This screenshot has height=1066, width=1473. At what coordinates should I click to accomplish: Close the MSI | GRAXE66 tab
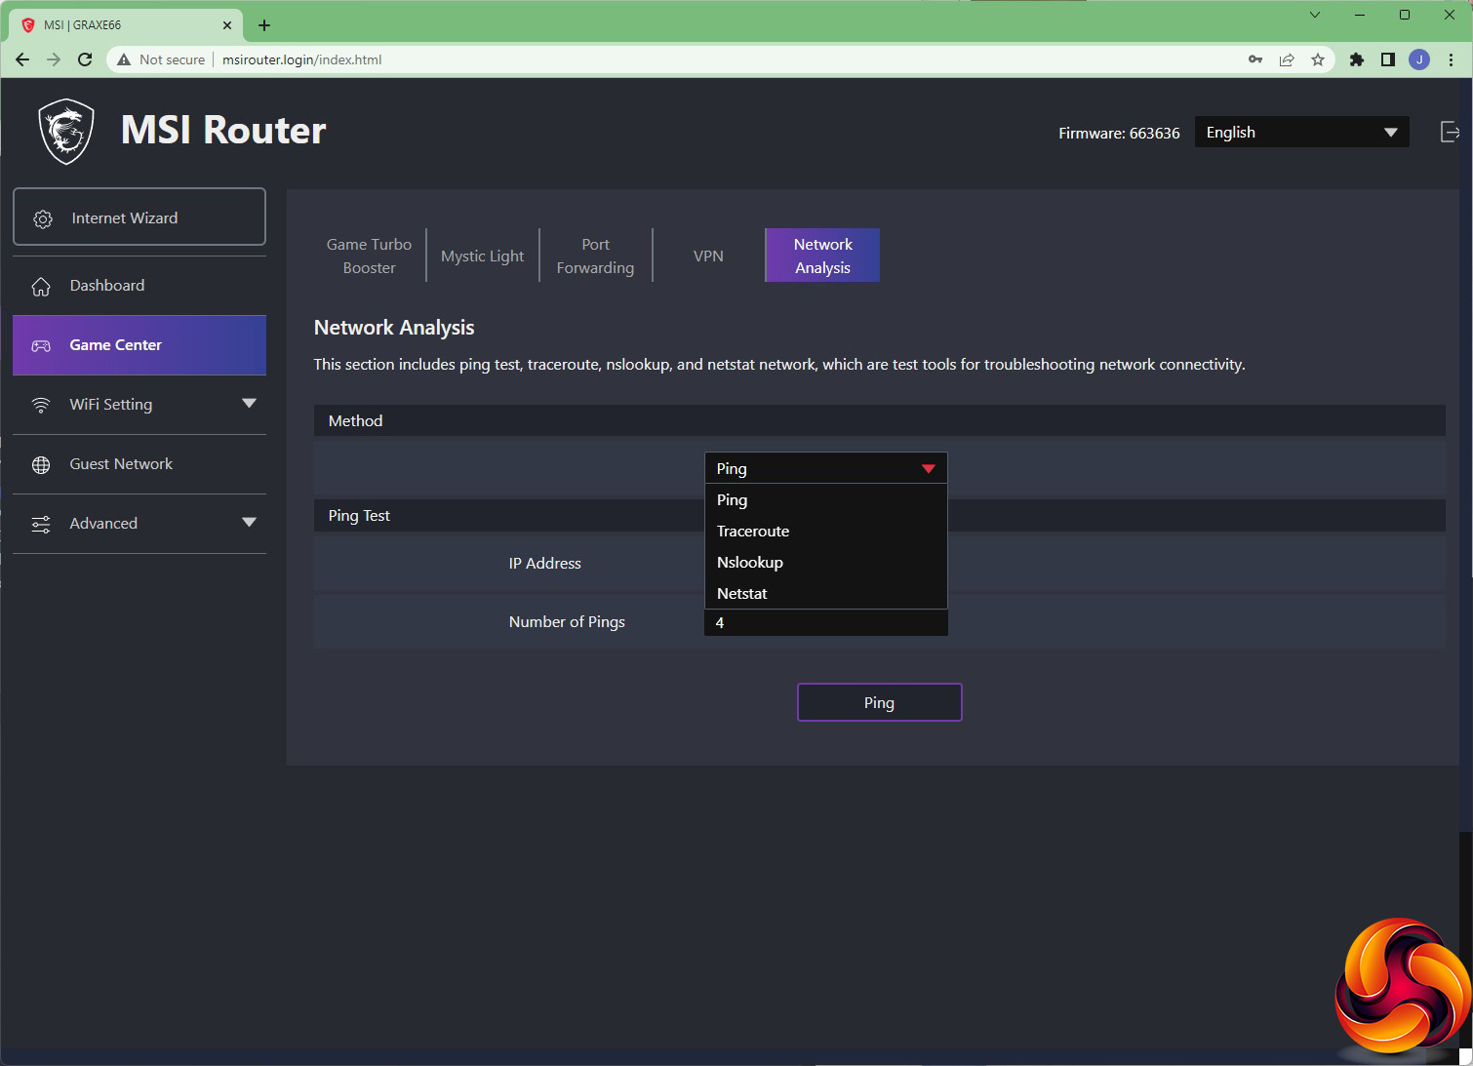227,25
